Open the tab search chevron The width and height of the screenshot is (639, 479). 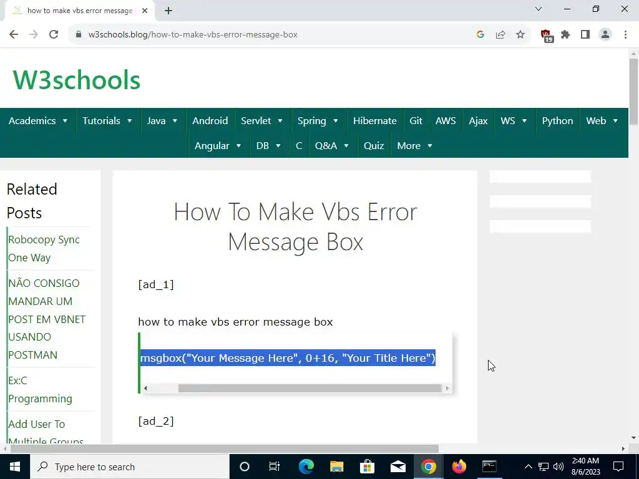(539, 9)
